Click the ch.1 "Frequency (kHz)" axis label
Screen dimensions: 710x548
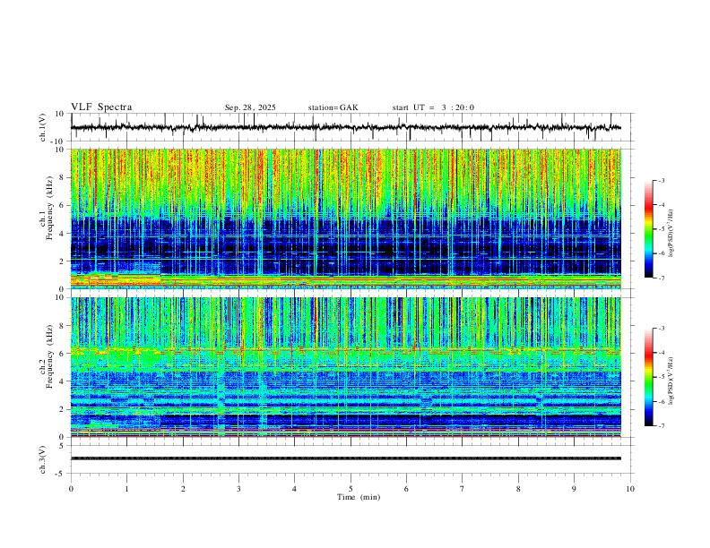(x=50, y=209)
